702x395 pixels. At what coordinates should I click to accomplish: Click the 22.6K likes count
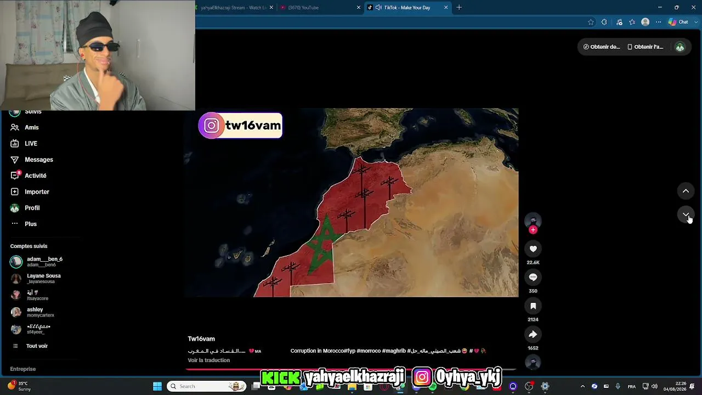click(533, 263)
